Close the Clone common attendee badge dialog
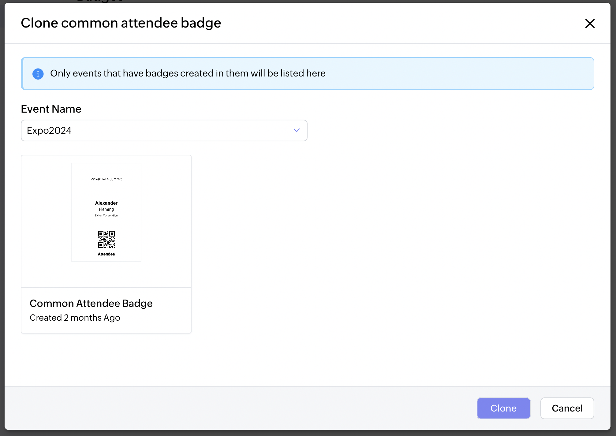616x436 pixels. [x=590, y=24]
